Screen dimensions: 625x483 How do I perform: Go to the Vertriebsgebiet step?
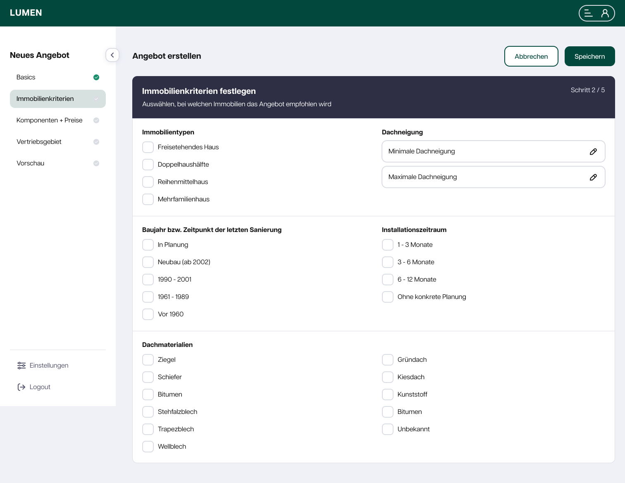[x=58, y=142]
